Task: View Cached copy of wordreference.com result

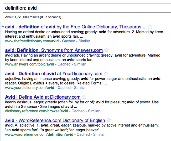Action: pyautogui.click(x=83, y=134)
